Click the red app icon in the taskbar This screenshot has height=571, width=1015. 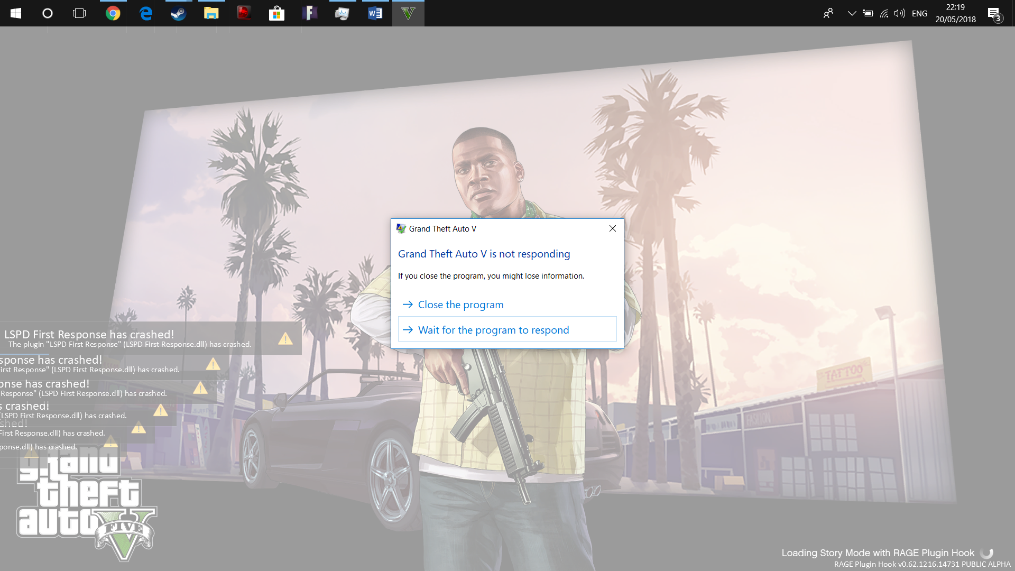click(244, 13)
